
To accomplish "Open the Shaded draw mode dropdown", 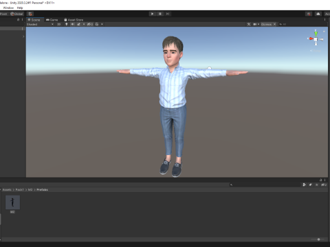I will 40,24.
